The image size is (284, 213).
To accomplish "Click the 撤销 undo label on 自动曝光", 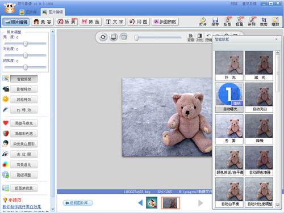I will pyautogui.click(x=237, y=103).
